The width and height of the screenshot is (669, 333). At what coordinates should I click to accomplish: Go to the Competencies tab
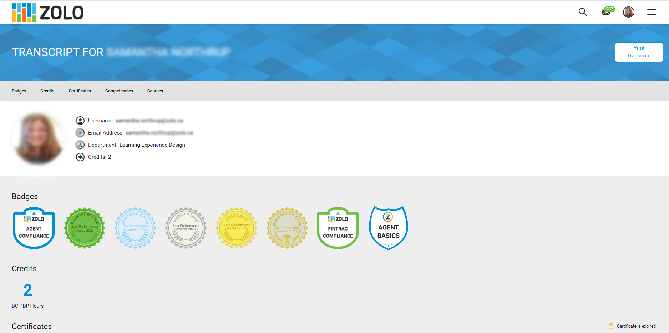[119, 91]
